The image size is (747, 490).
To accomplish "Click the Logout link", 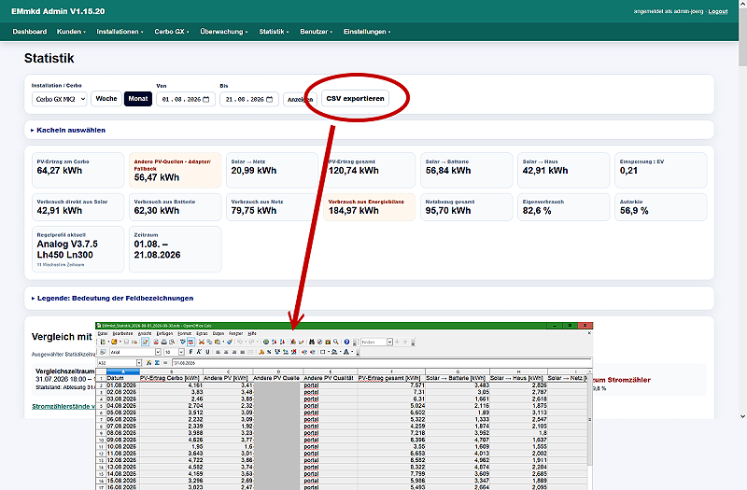I will pos(717,11).
